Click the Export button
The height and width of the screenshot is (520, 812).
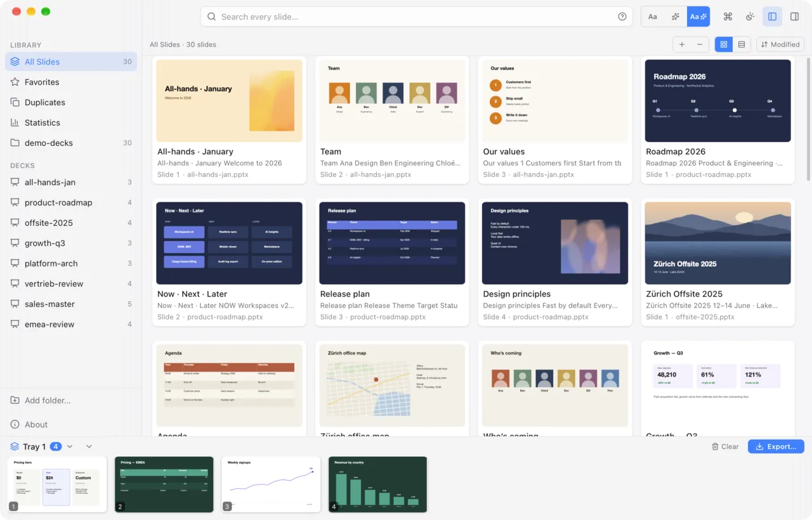[776, 446]
